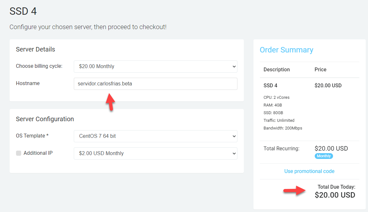The width and height of the screenshot is (368, 212).
Task: Click the Description column header
Action: pyautogui.click(x=277, y=69)
